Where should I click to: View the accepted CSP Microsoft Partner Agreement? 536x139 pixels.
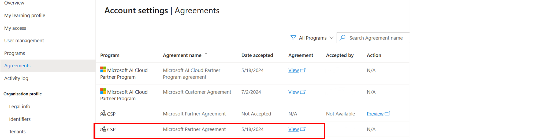click(x=293, y=129)
